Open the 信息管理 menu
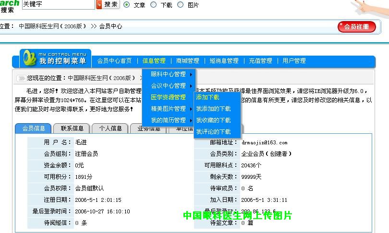 coord(154,61)
